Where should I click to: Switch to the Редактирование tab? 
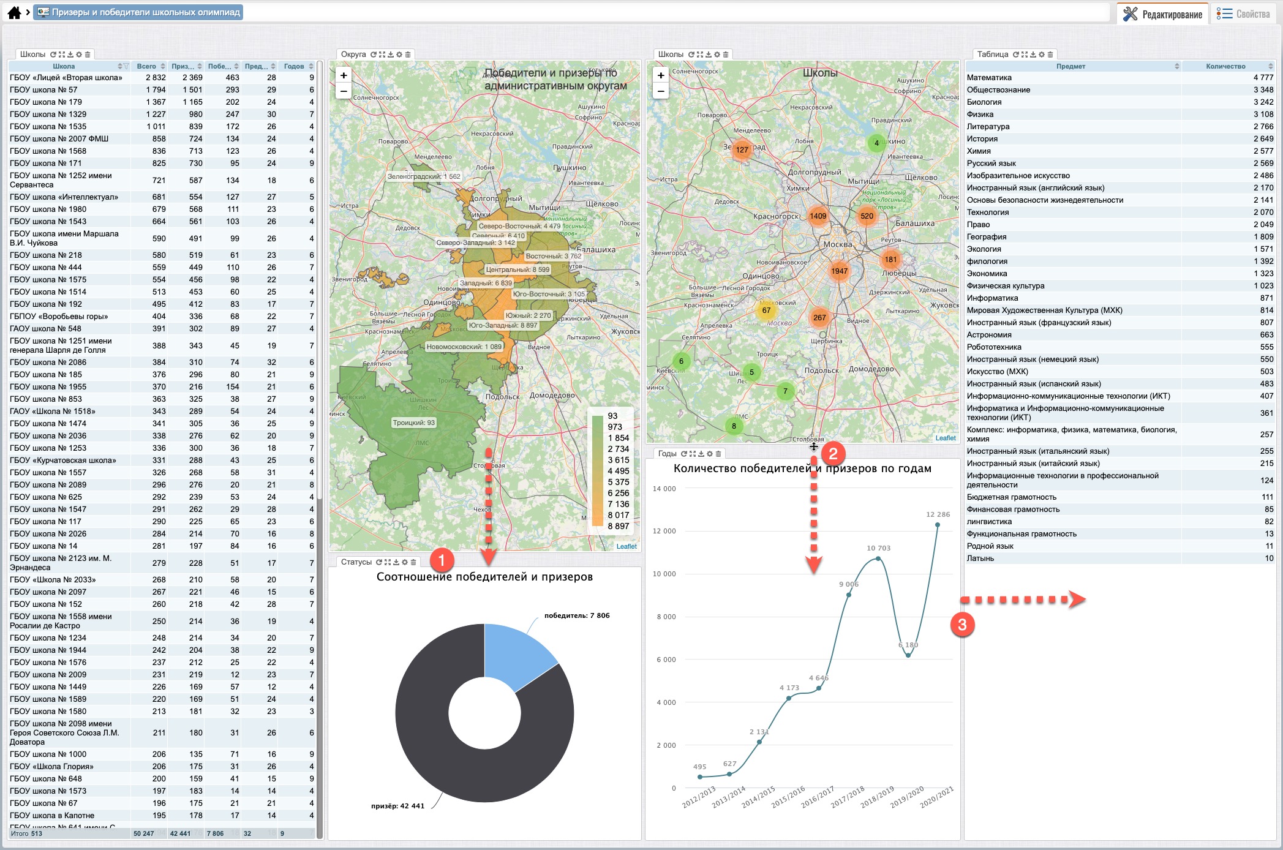pos(1163,14)
